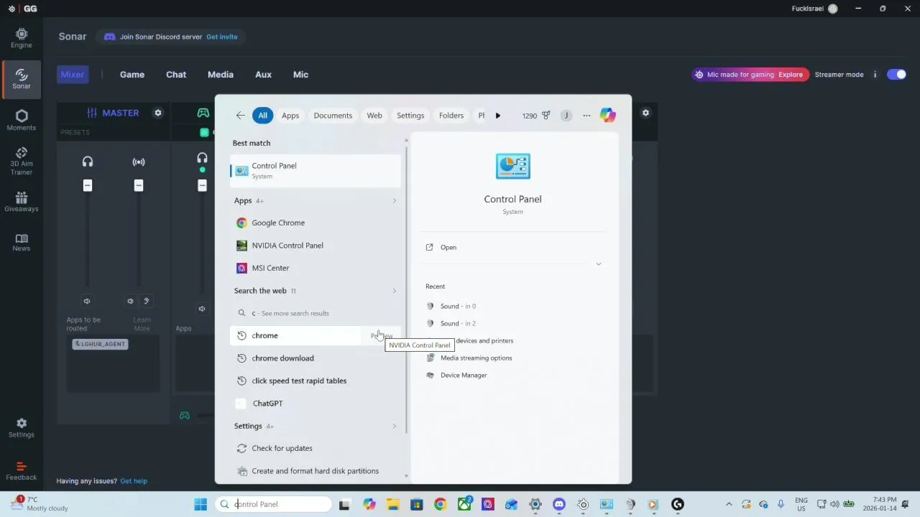This screenshot has height=517, width=920.
Task: Open Master channel settings gear
Action: click(x=158, y=113)
